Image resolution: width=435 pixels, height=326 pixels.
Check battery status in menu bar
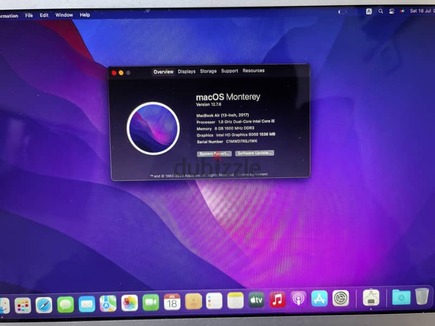point(343,11)
